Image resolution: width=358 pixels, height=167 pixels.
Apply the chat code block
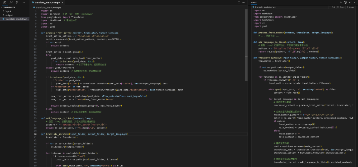click(351, 7)
